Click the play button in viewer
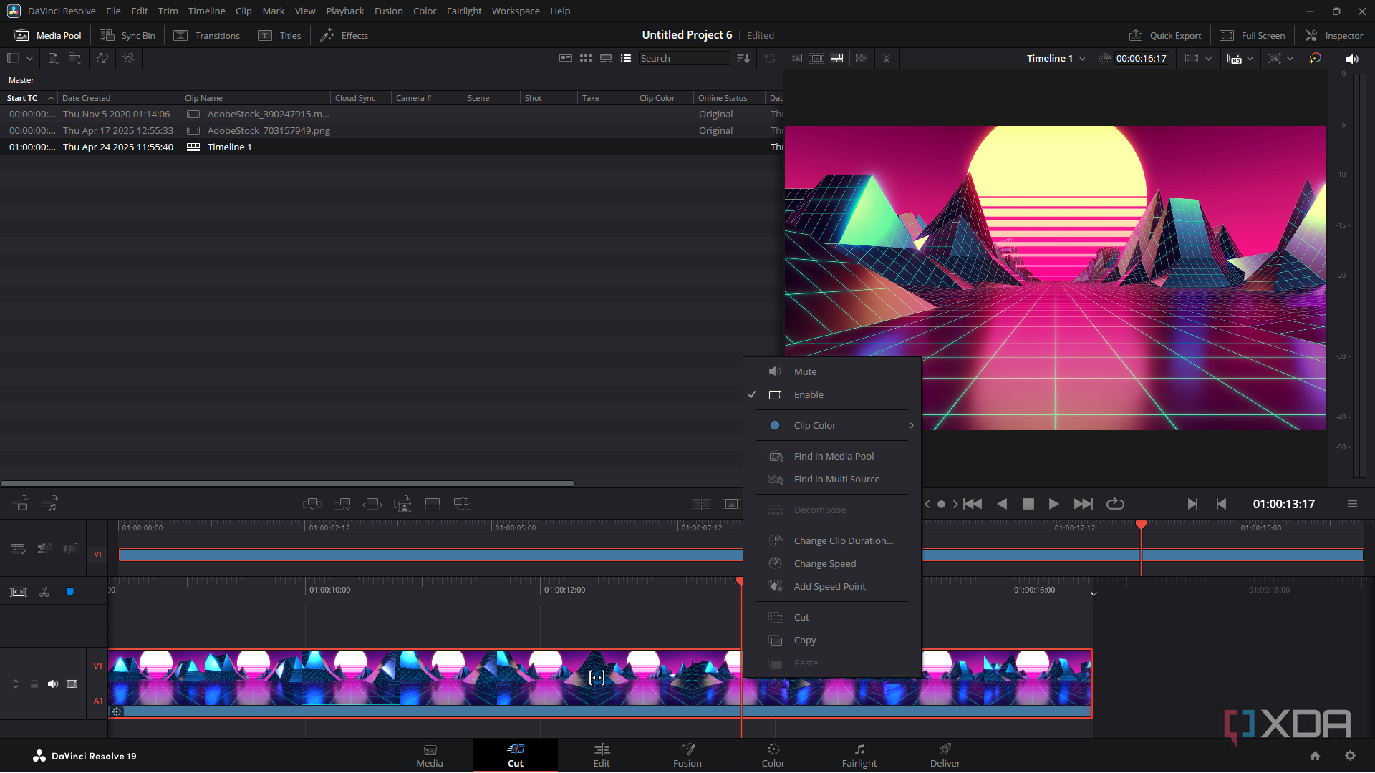 [1053, 504]
